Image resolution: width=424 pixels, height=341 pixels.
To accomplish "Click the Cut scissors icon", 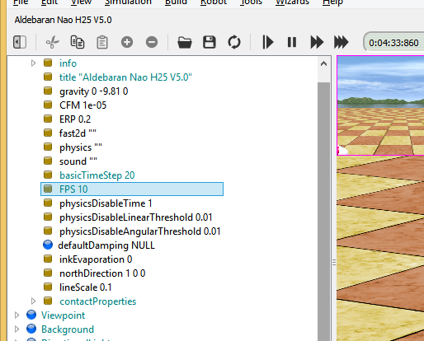I will pos(52,42).
